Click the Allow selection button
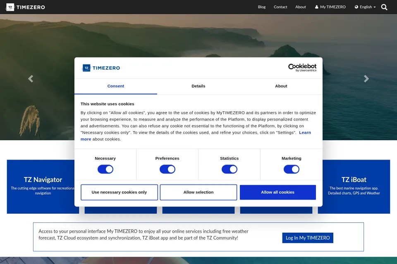This screenshot has height=264, width=397. pyautogui.click(x=198, y=192)
